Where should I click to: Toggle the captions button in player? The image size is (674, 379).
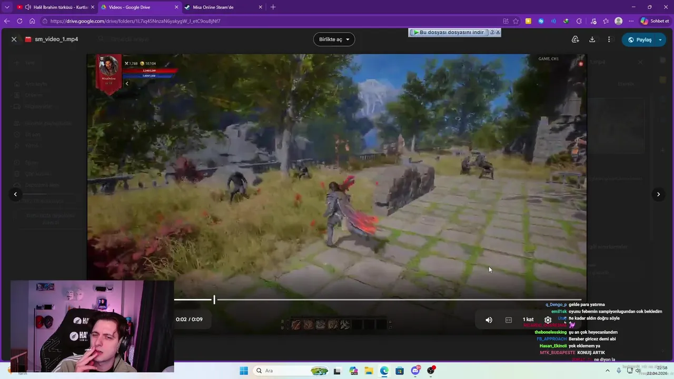(509, 320)
